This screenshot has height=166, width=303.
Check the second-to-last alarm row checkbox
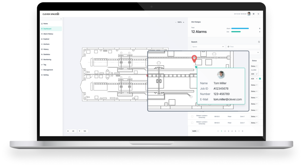[x=192, y=116]
